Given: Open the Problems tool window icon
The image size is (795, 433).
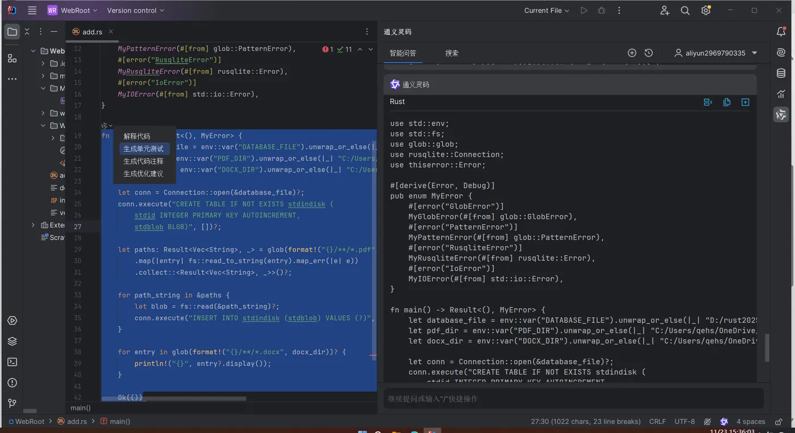Looking at the screenshot, I should click(12, 383).
